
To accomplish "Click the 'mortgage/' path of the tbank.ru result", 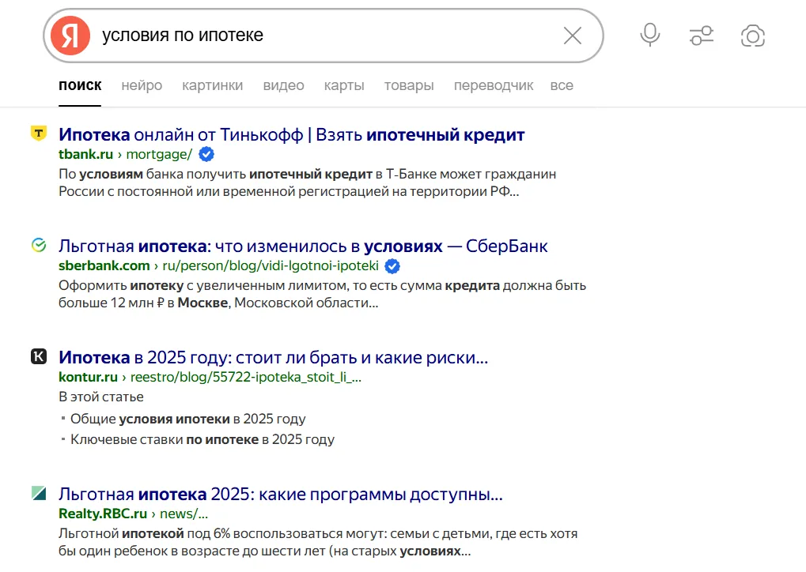I will (159, 154).
